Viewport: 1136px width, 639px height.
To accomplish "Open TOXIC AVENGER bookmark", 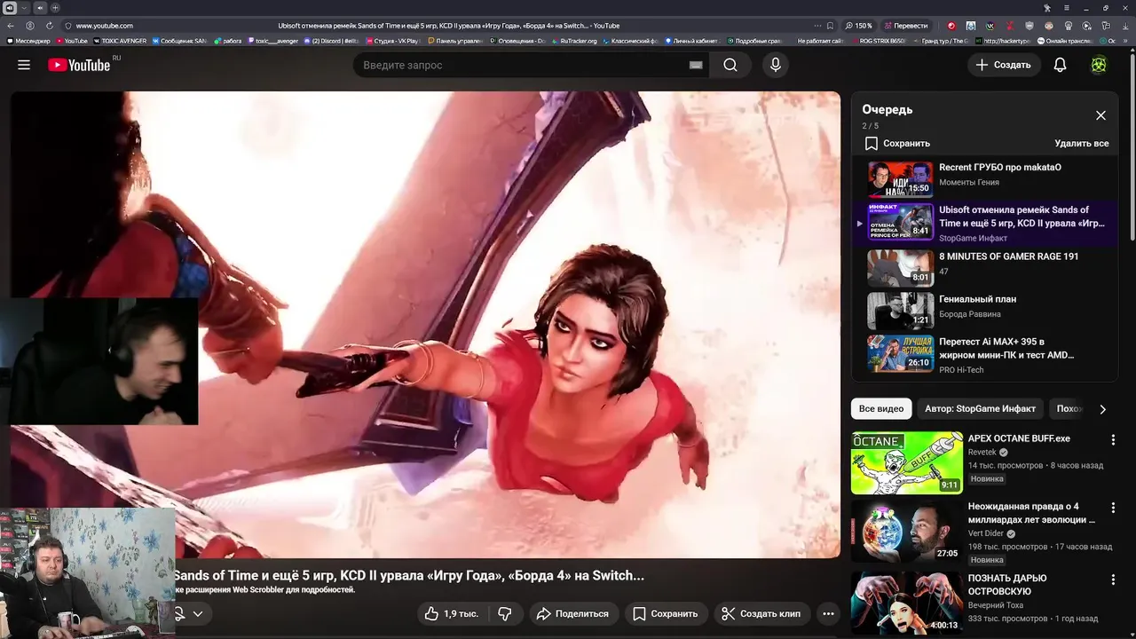I will click(x=118, y=41).
